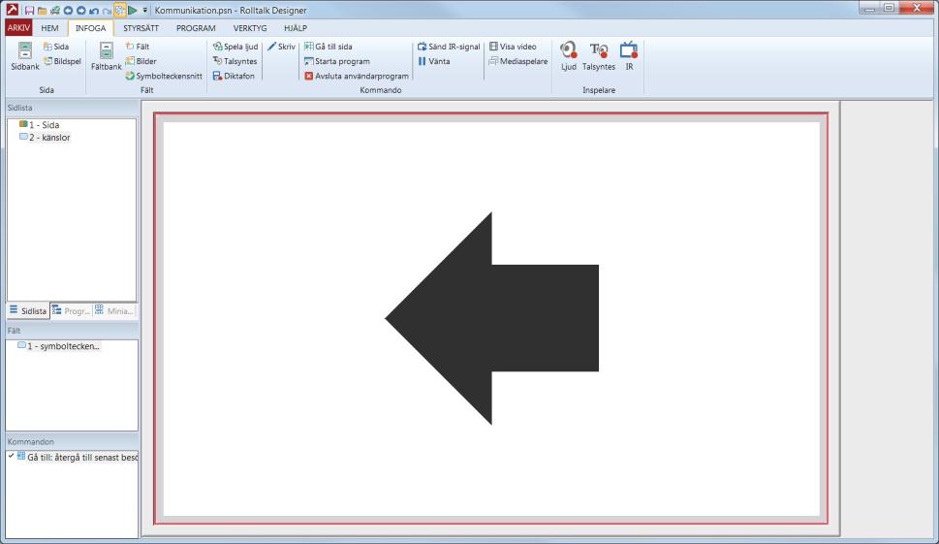Image resolution: width=939 pixels, height=544 pixels.
Task: Open quick access toolbar customize dropdown
Action: pos(145,11)
